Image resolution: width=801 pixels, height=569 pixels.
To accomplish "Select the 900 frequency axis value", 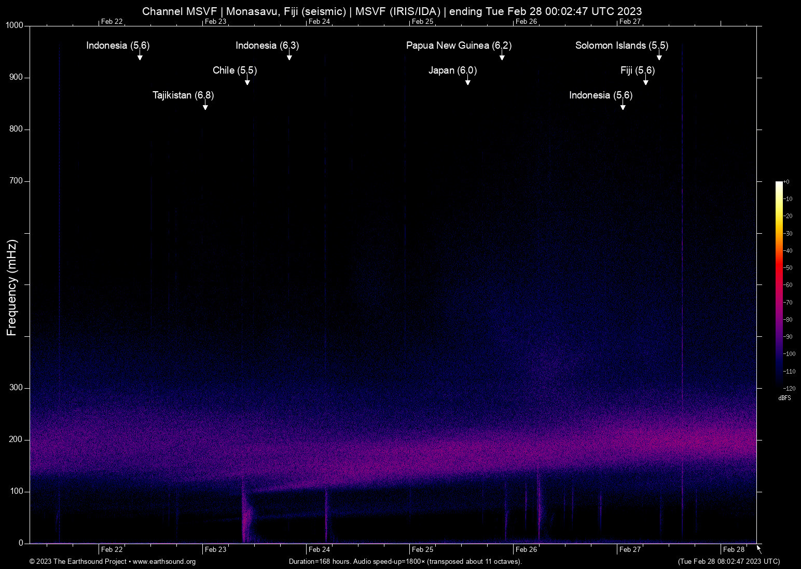I will point(17,77).
